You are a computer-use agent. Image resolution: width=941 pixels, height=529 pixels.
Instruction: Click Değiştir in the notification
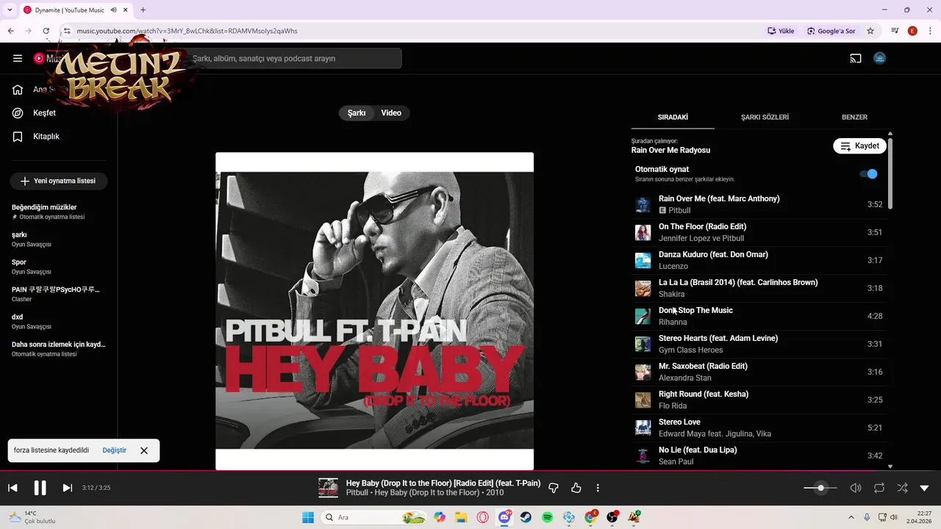coord(114,450)
